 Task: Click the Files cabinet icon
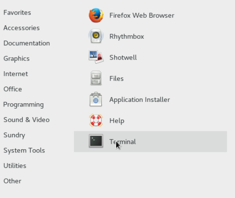pyautogui.click(x=96, y=78)
